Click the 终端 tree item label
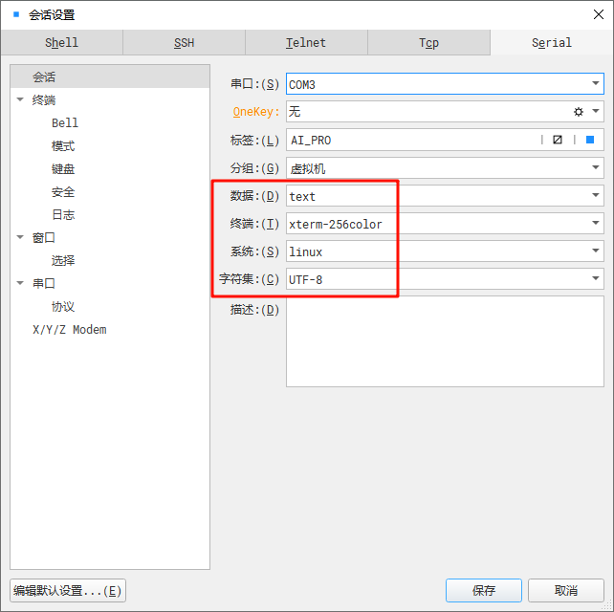Image resolution: width=614 pixels, height=612 pixels. (x=44, y=99)
